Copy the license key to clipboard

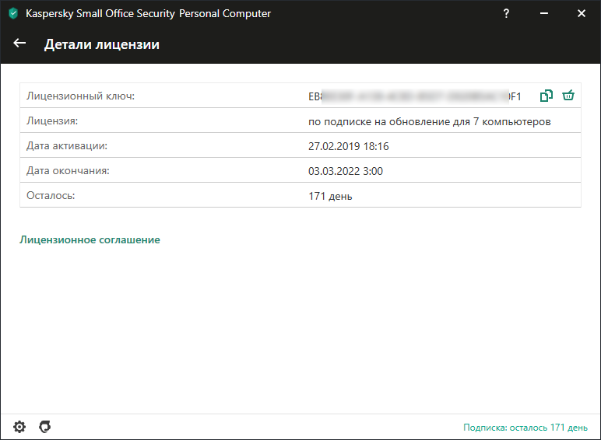(x=547, y=96)
